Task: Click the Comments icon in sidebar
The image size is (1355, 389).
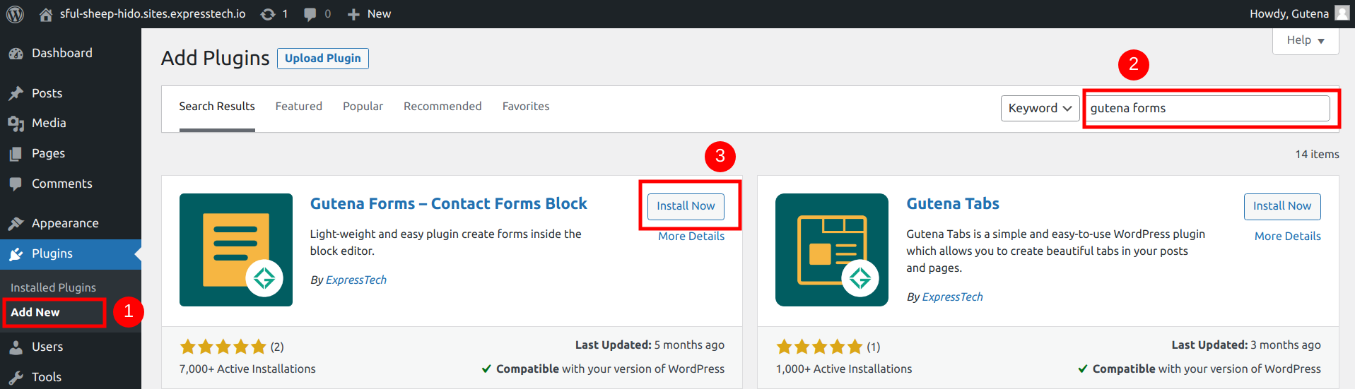Action: 16,184
